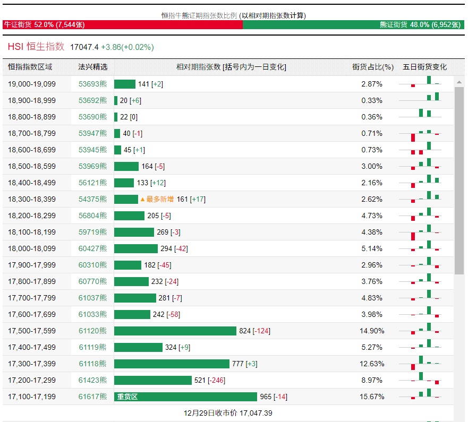468x422 pixels.
Task: Open the 61617熊 certificate link
Action: tap(92, 397)
